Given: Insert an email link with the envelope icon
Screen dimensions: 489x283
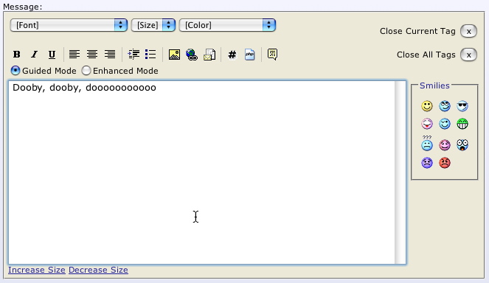Looking at the screenshot, I should click(209, 55).
